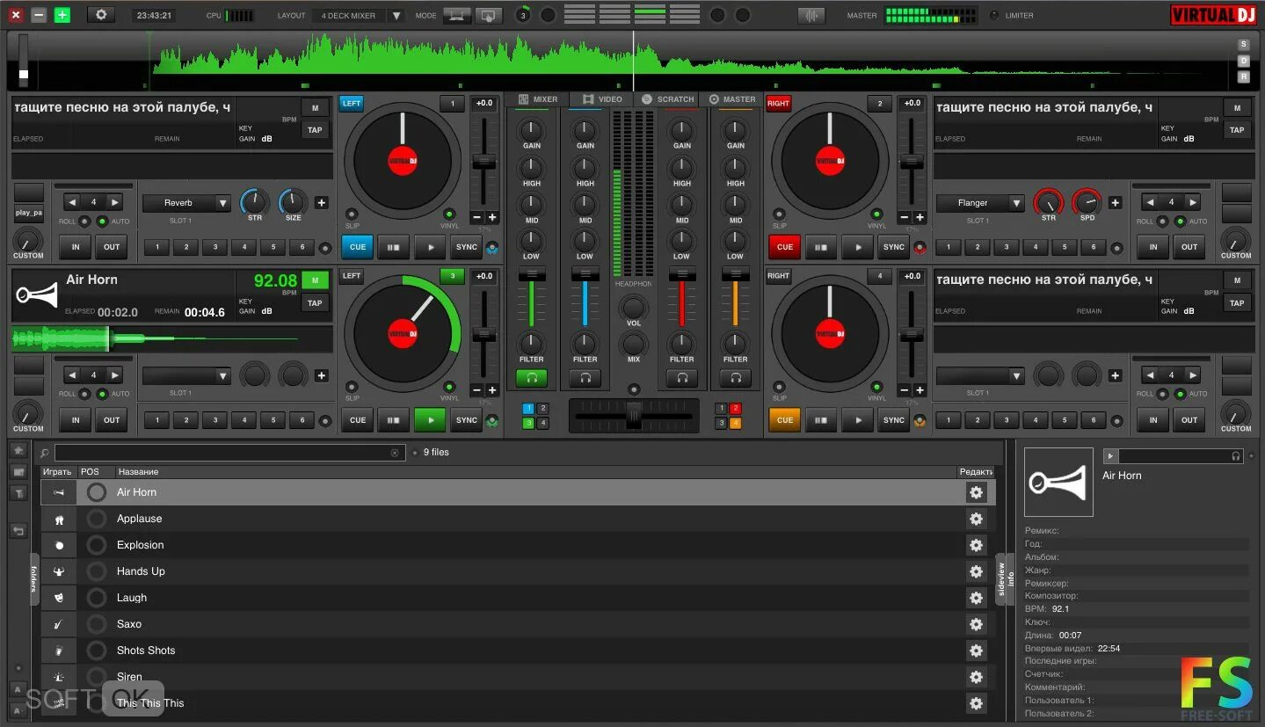Click the S button beside the waveform
Viewport: 1265px width, 727px height.
coord(1244,44)
